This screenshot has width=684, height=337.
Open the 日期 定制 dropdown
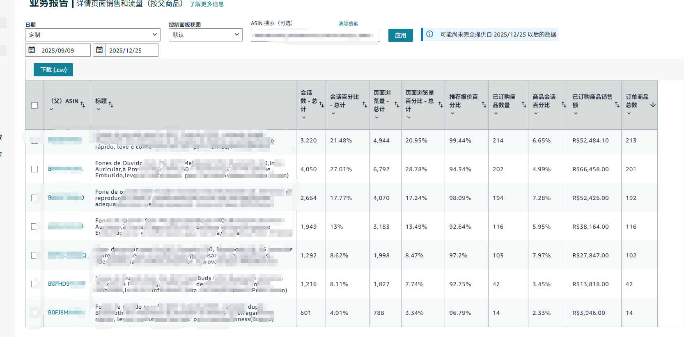coord(92,35)
